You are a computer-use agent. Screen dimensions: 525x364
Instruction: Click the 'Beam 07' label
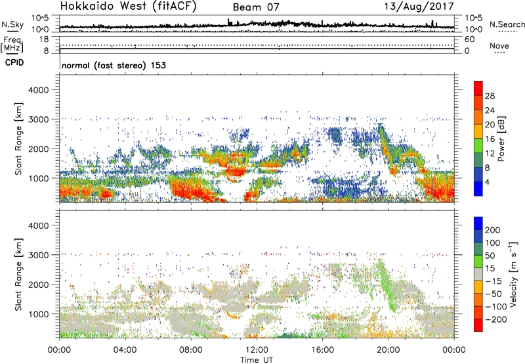[x=256, y=7]
